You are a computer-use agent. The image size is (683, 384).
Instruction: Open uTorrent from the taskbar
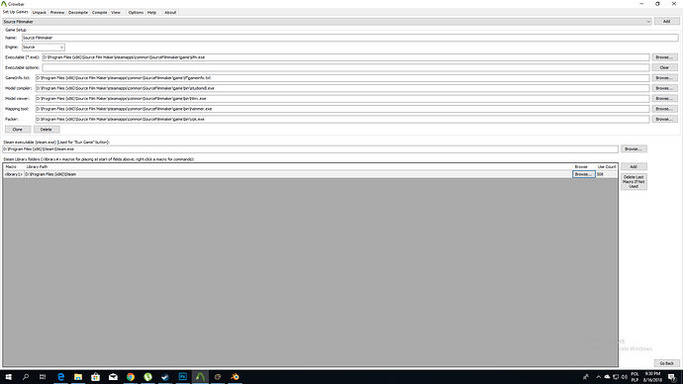click(x=147, y=377)
